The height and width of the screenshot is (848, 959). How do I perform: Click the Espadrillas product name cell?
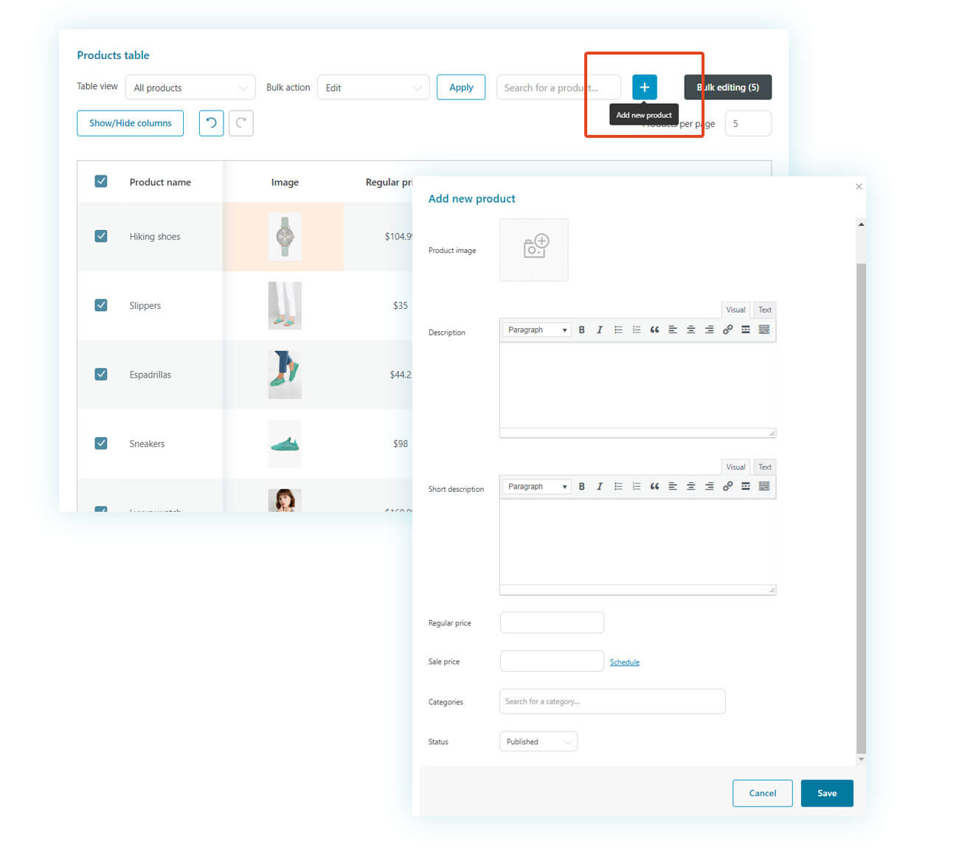point(150,375)
